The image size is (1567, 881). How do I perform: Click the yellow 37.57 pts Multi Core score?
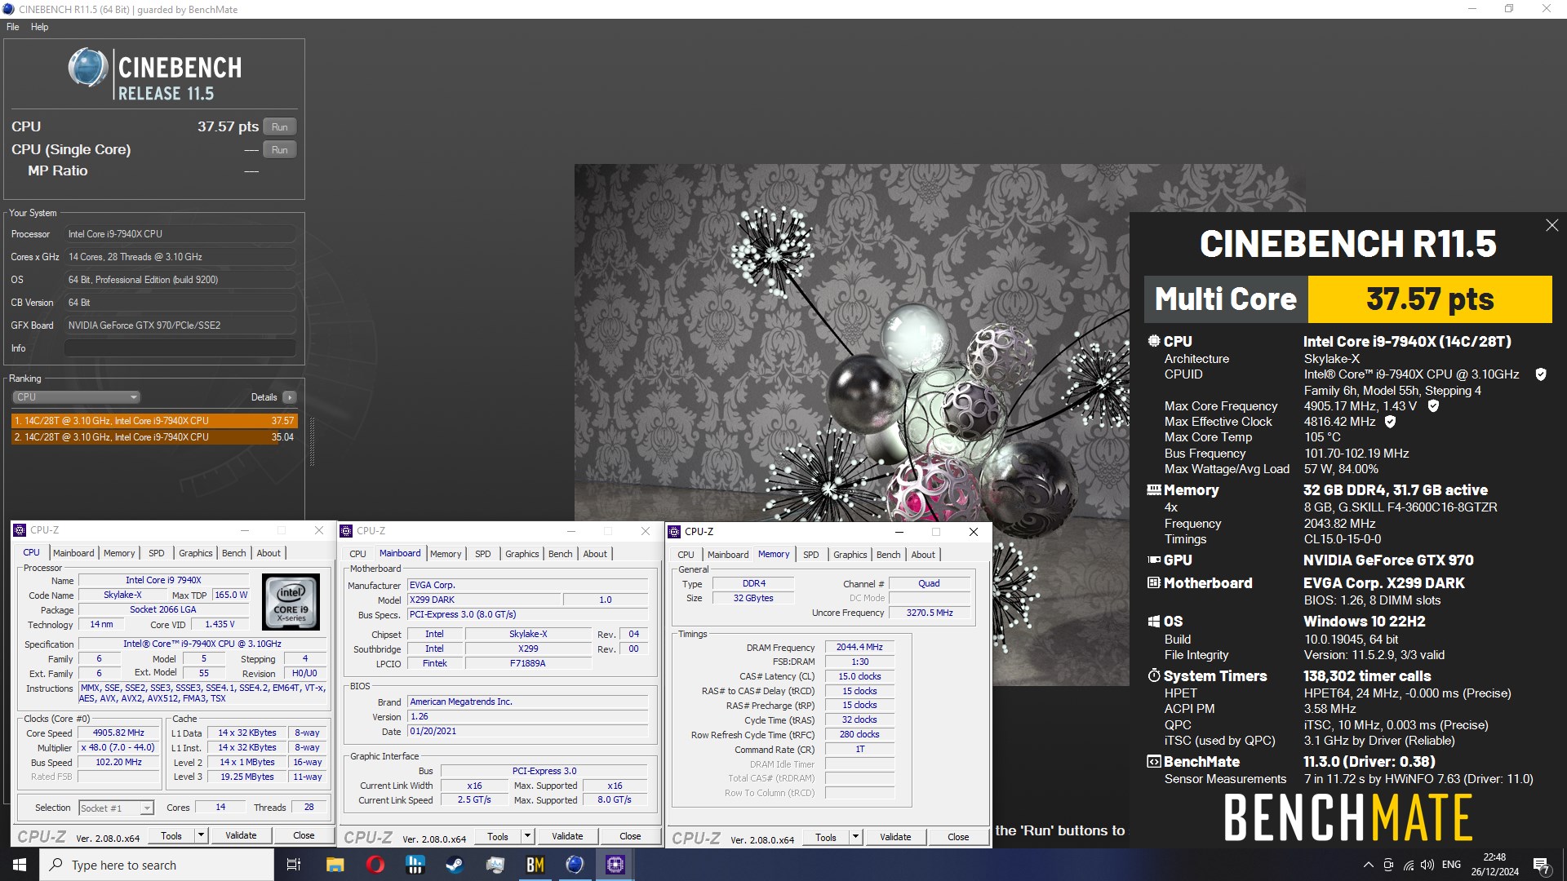1430,299
